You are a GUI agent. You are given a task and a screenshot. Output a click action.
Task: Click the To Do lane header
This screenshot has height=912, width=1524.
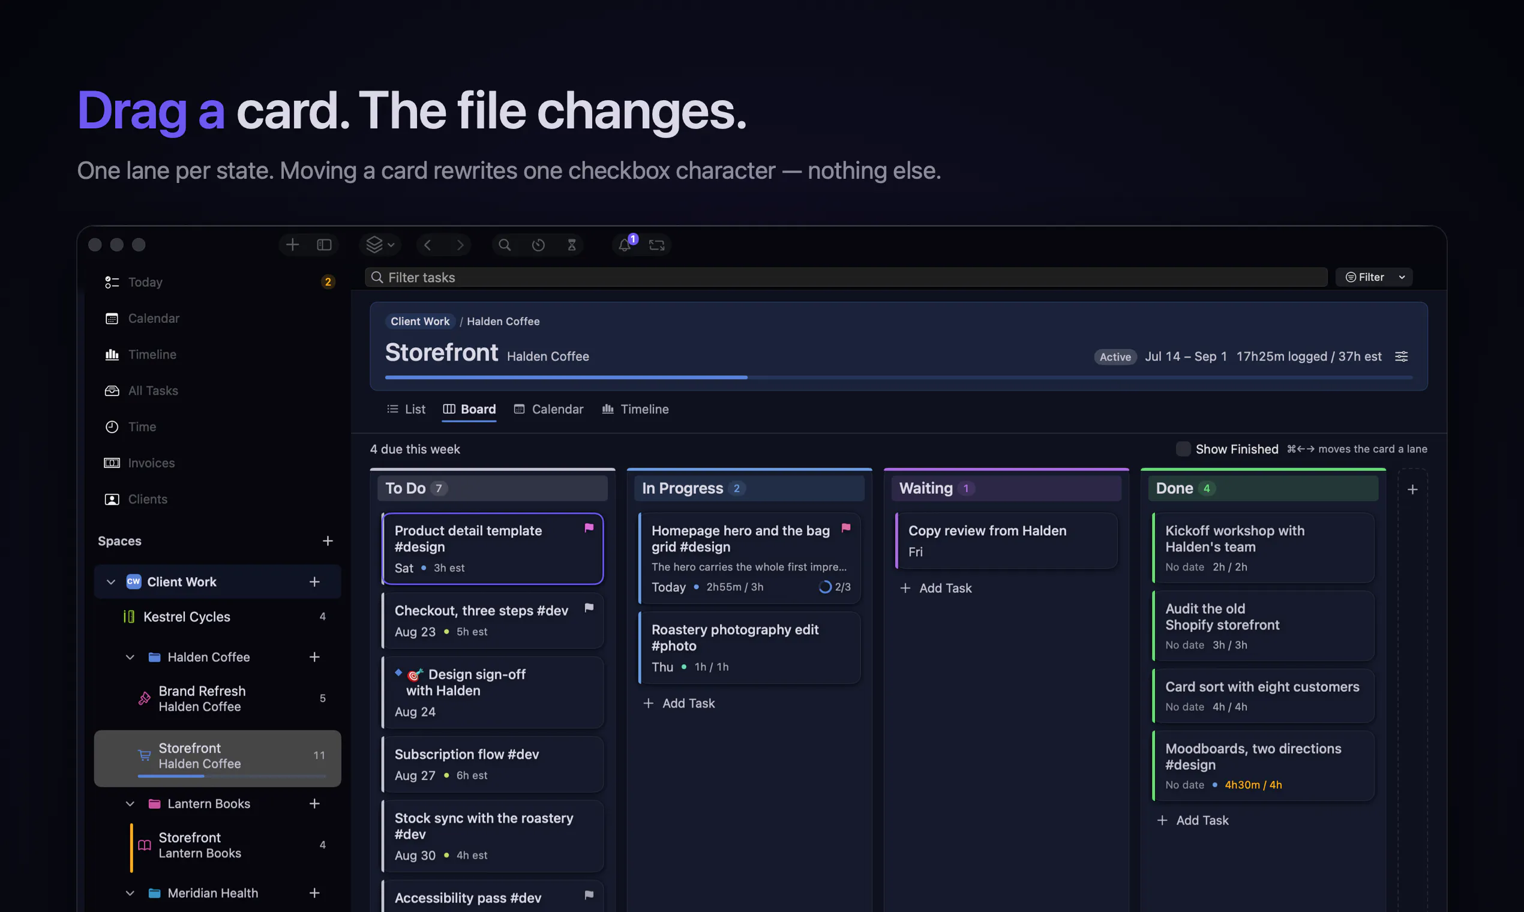click(x=492, y=488)
